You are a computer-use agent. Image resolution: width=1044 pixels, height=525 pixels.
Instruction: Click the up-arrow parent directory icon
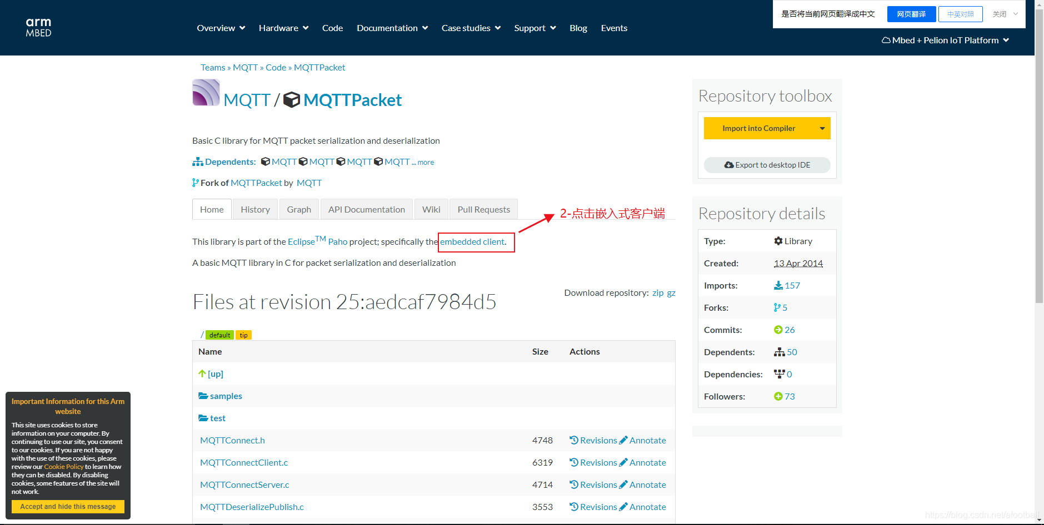pyautogui.click(x=203, y=373)
